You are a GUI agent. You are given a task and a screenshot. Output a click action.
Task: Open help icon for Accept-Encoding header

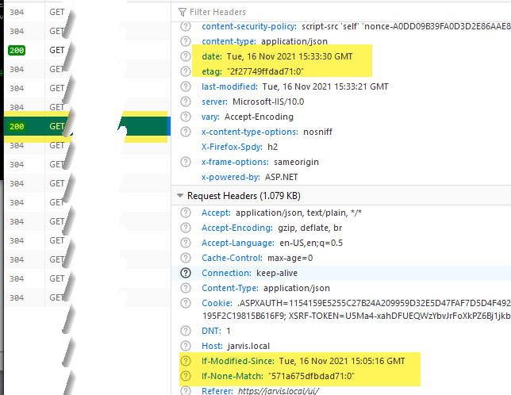click(186, 228)
